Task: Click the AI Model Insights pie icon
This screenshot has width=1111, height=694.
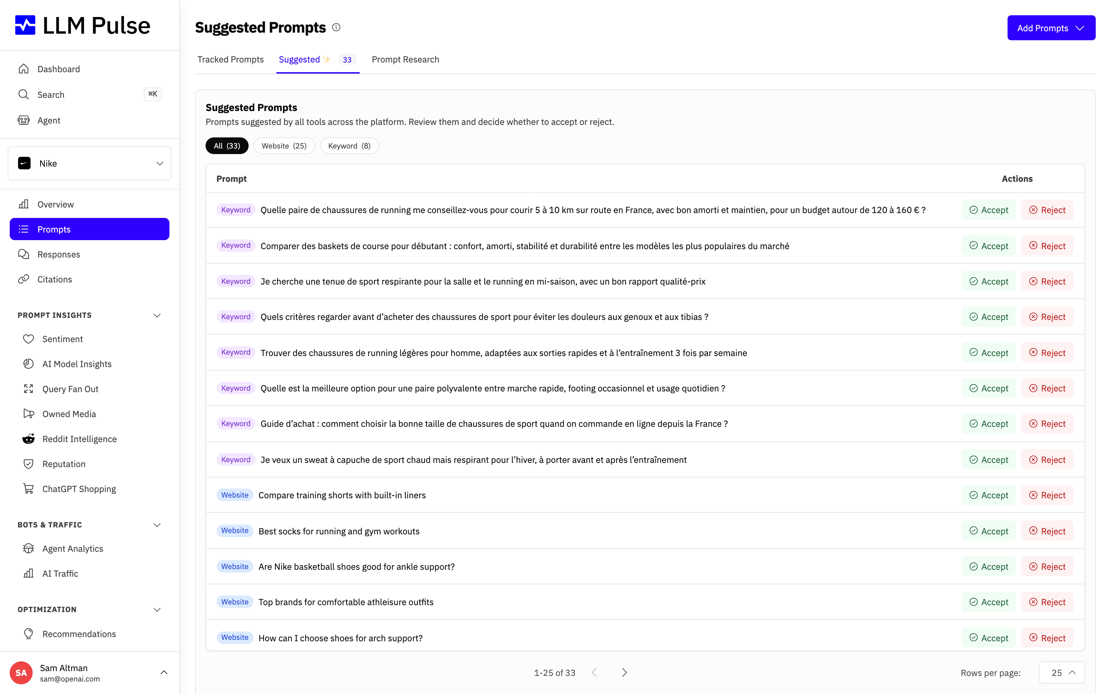Action: (x=28, y=364)
